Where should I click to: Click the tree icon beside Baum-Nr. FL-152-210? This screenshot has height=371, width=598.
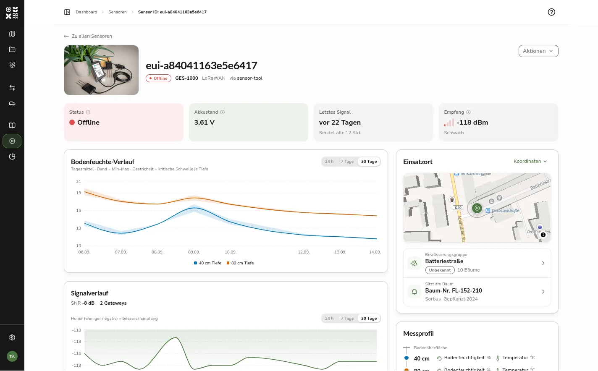pos(414,292)
